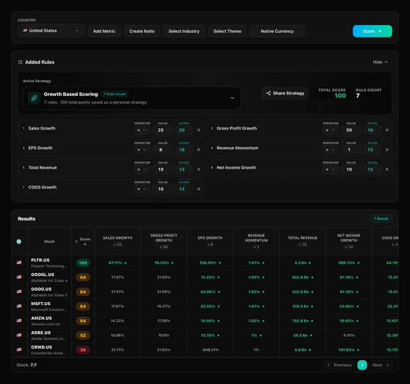Click the trophy icon in Score column header

point(77,242)
